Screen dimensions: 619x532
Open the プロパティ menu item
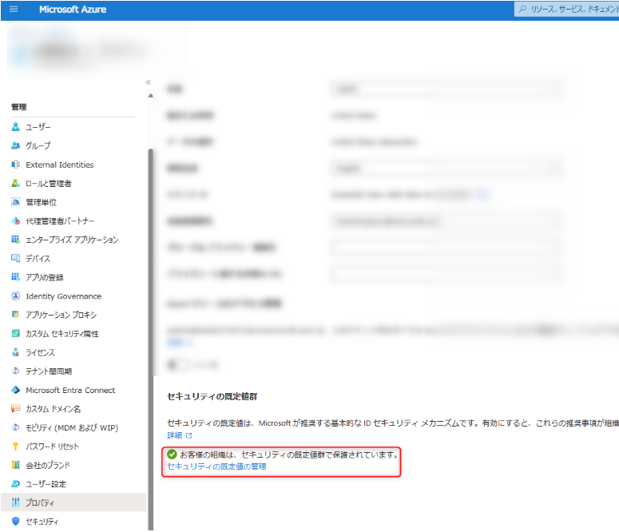[40, 502]
